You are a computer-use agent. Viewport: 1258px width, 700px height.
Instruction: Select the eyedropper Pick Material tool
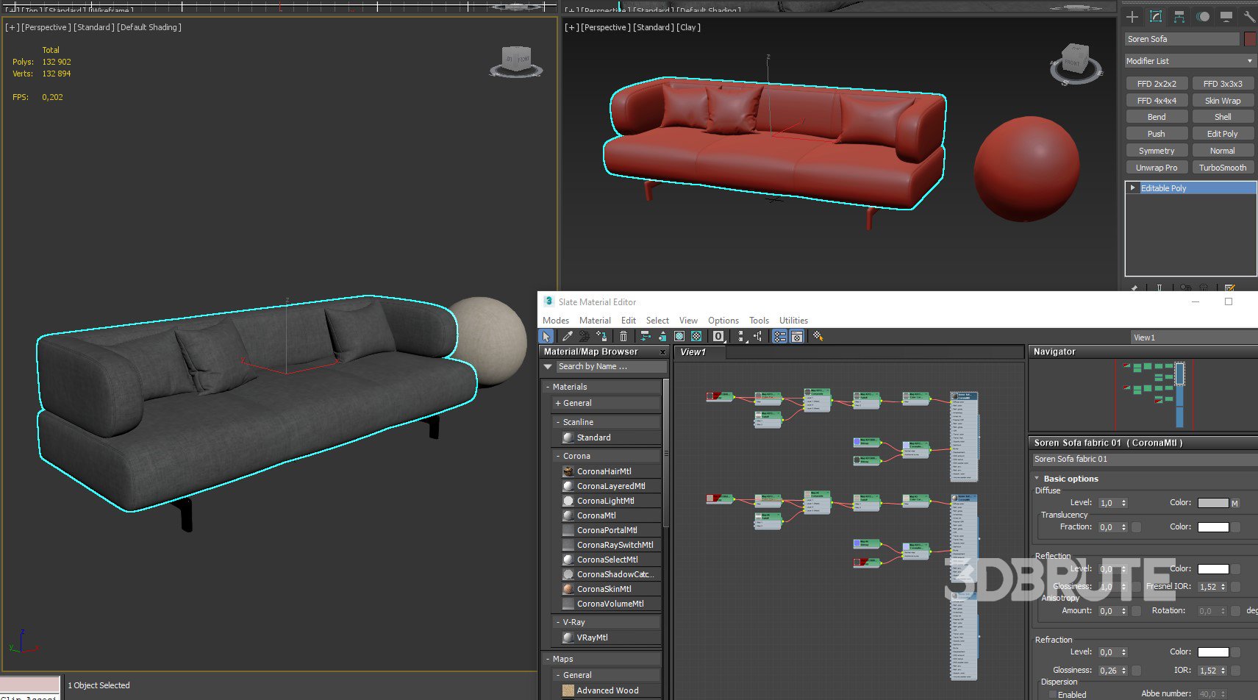click(x=567, y=336)
